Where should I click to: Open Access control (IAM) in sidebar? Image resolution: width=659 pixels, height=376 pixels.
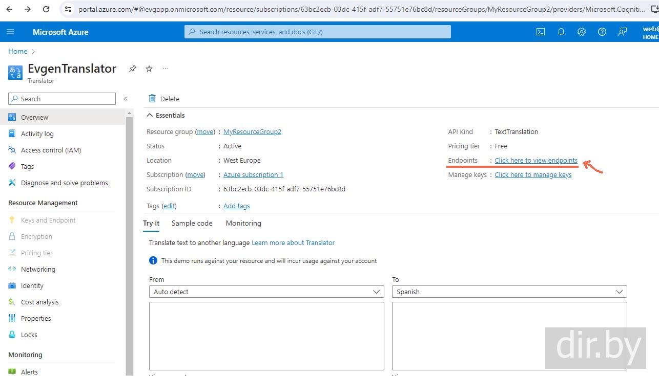(x=51, y=150)
